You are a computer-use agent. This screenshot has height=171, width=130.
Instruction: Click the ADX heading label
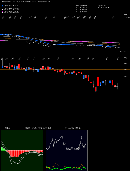click(50, 128)
